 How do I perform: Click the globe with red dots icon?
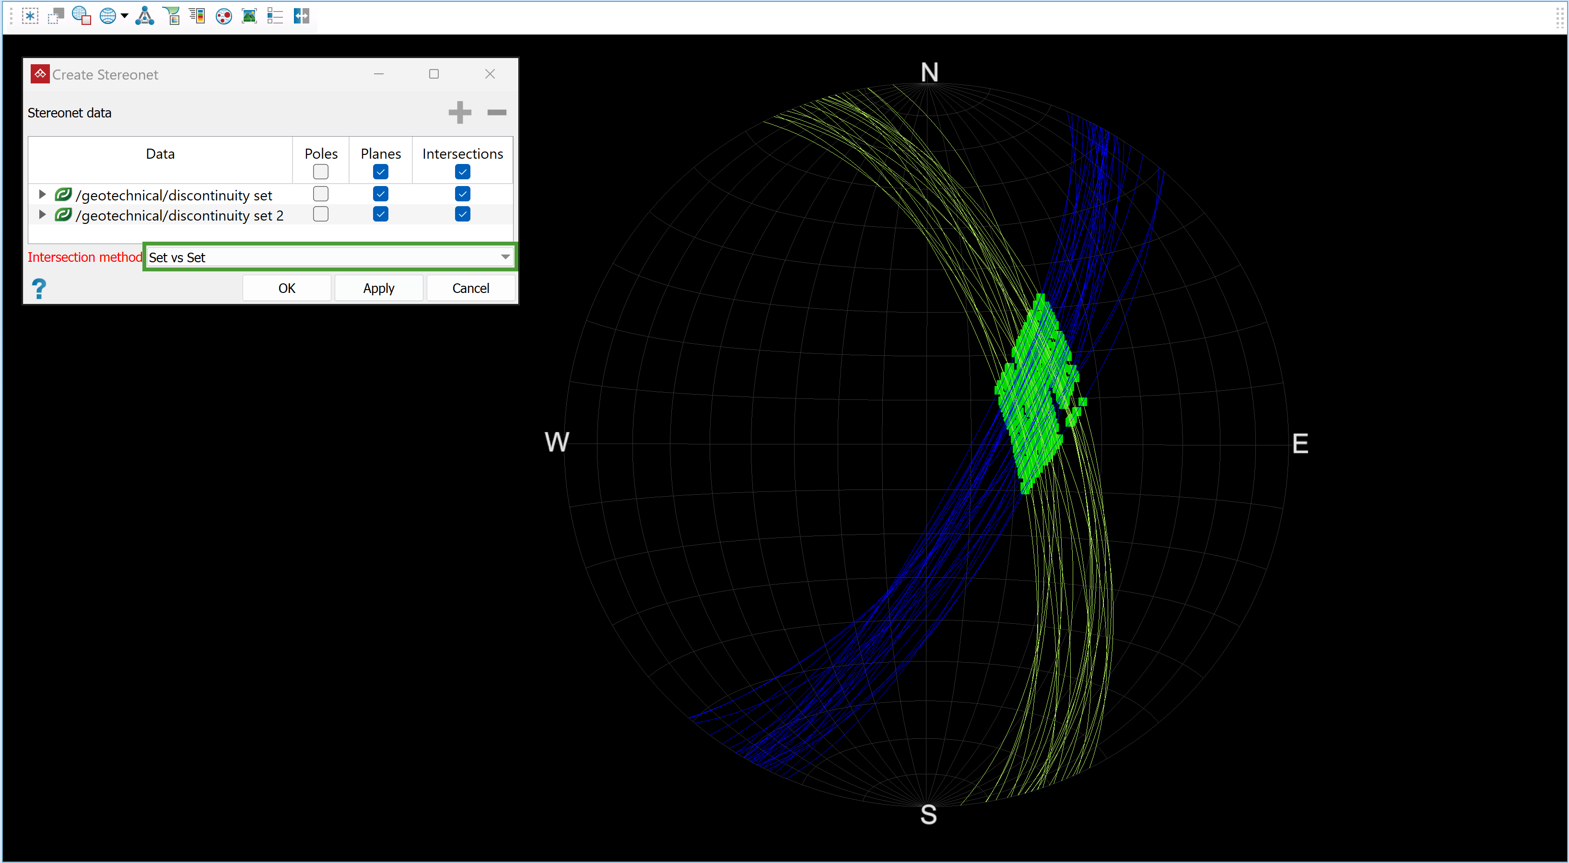(223, 16)
